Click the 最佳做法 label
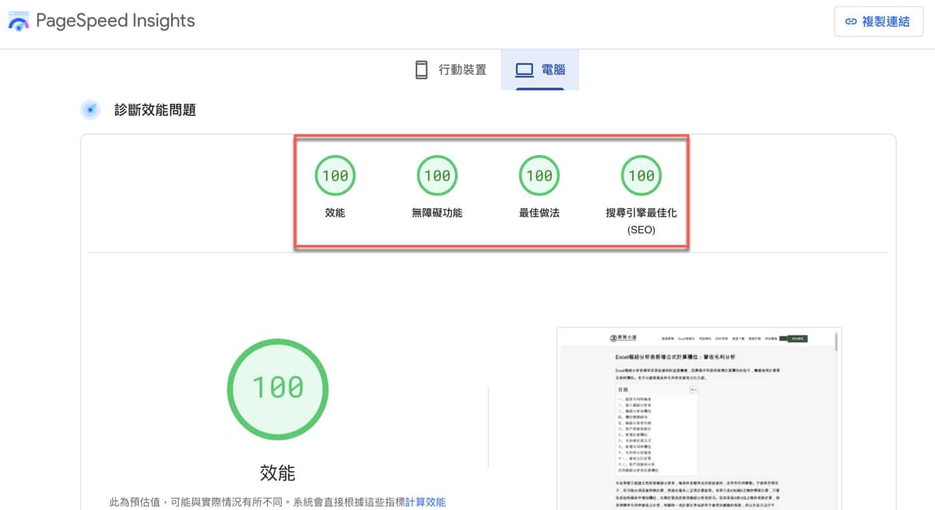 (x=540, y=214)
